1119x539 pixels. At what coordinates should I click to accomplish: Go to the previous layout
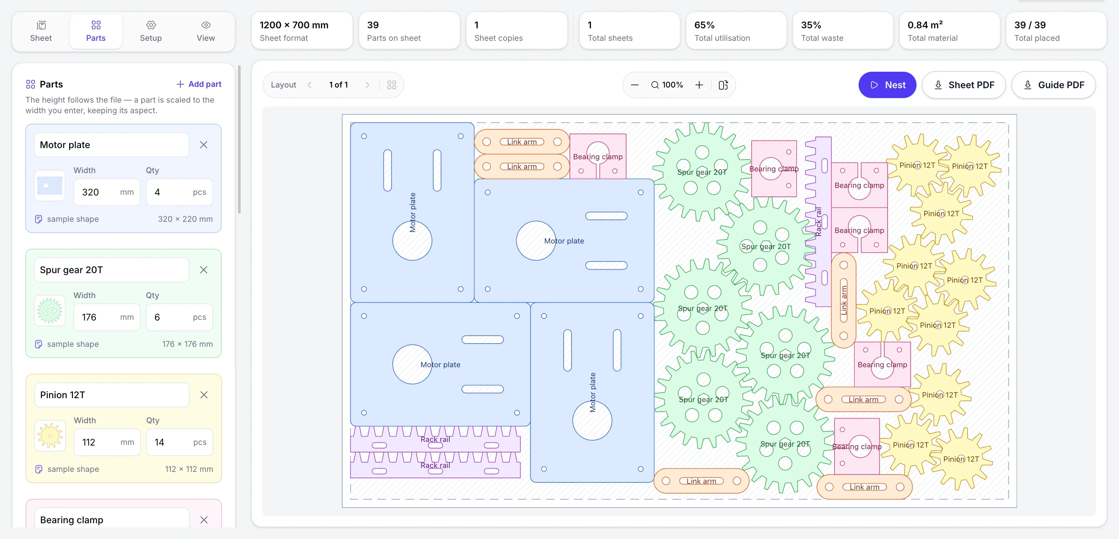310,85
